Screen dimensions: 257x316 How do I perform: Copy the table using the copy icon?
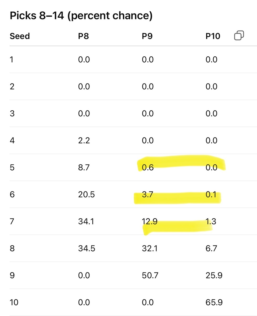pos(239,36)
